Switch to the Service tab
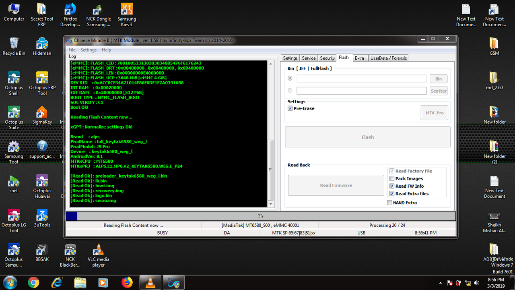 [309, 58]
